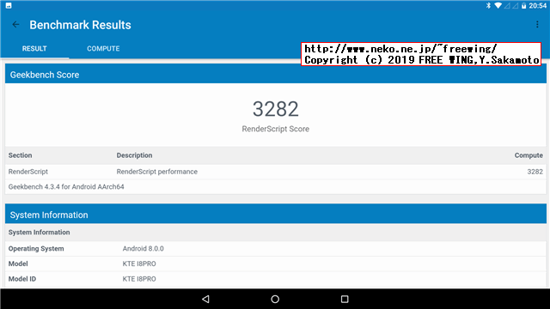This screenshot has height=309, width=550.
Task: Tap the Bluetooth status icon
Action: [488, 6]
